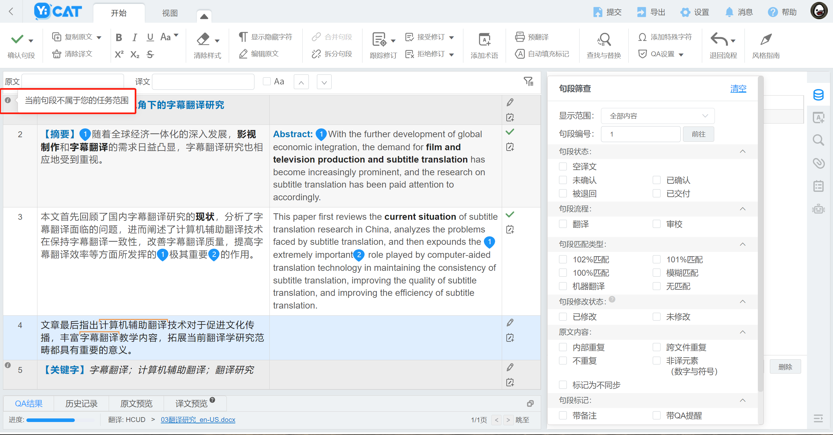Open the 历史记录 tab
This screenshot has width=833, height=435.
pos(81,403)
